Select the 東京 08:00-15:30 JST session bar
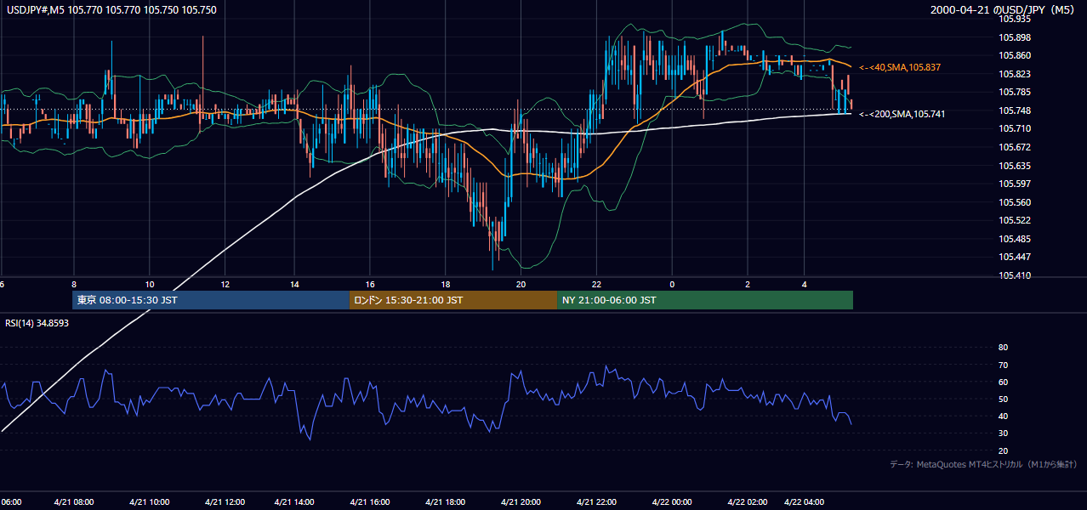 point(211,300)
